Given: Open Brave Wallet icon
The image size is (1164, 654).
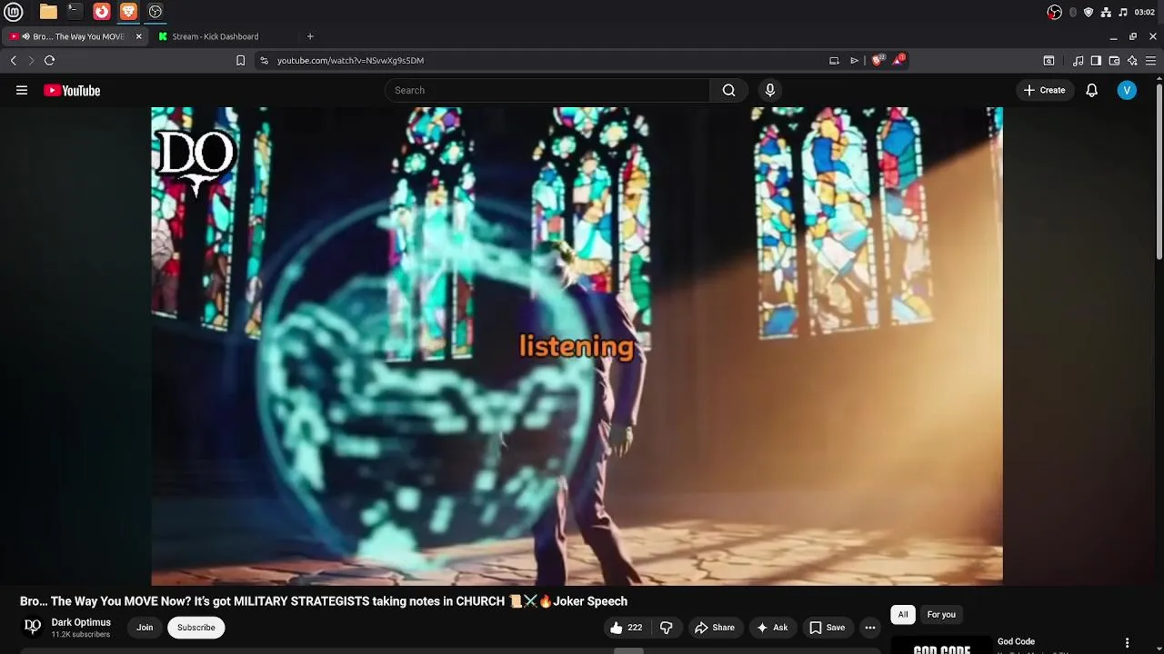Looking at the screenshot, I should coord(1114,61).
